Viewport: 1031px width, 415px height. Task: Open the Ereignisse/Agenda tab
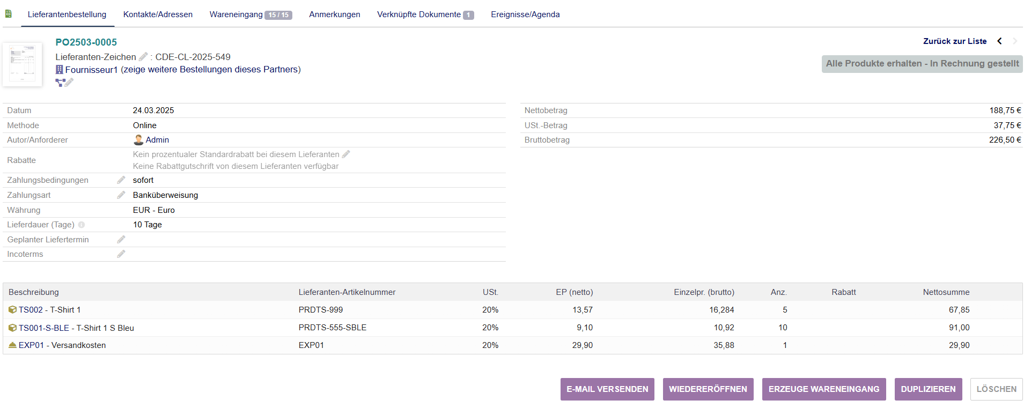(x=525, y=14)
